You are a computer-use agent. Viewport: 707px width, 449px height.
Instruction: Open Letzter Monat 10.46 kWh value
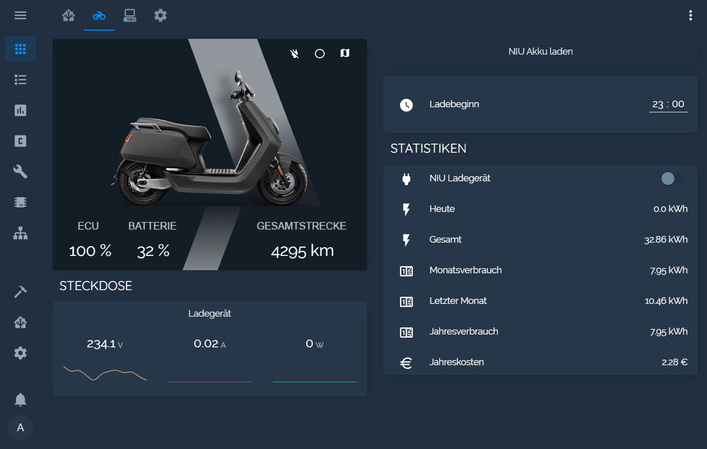(x=666, y=301)
